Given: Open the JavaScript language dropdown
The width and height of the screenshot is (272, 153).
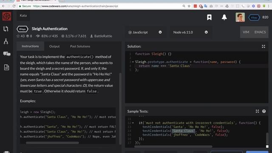Looking at the screenshot, I should pyautogui.click(x=145, y=32).
